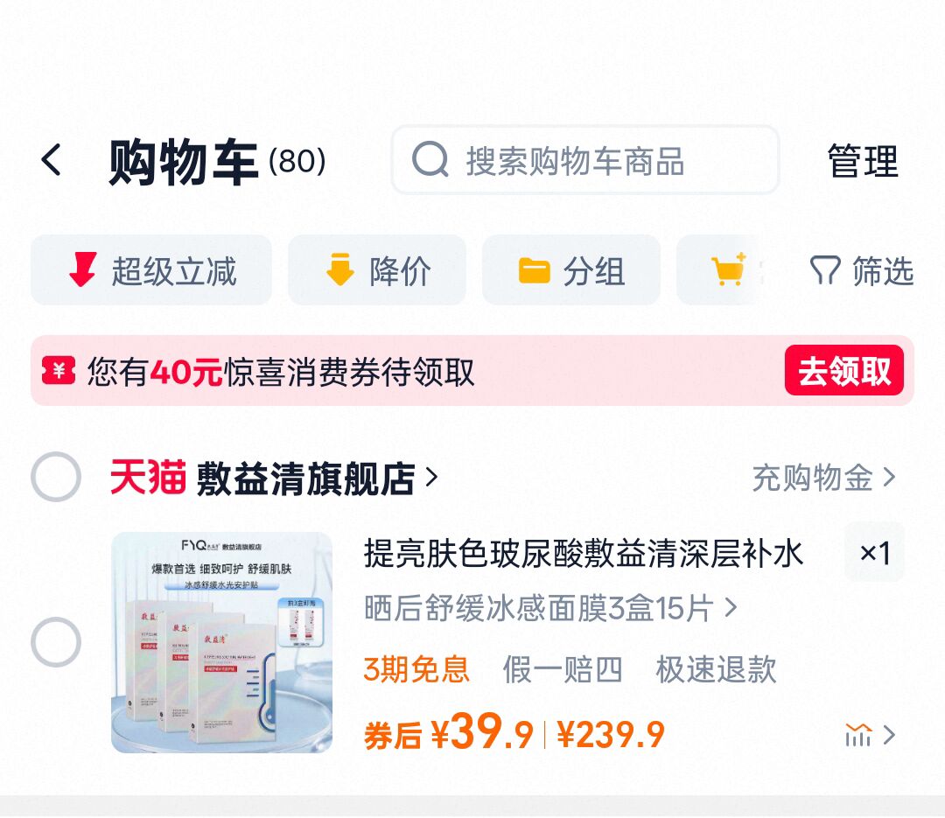Viewport: 945px width, 818px height.
Task: Expand the 敷益清旗舰店 store via its chevron
Action: [x=430, y=477]
